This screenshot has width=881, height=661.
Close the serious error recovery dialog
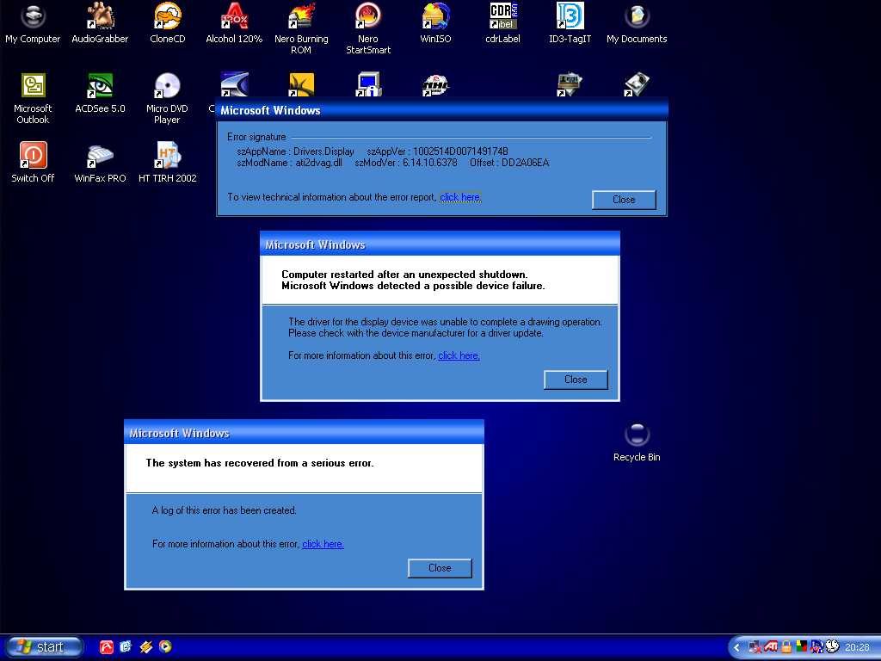pyautogui.click(x=440, y=568)
